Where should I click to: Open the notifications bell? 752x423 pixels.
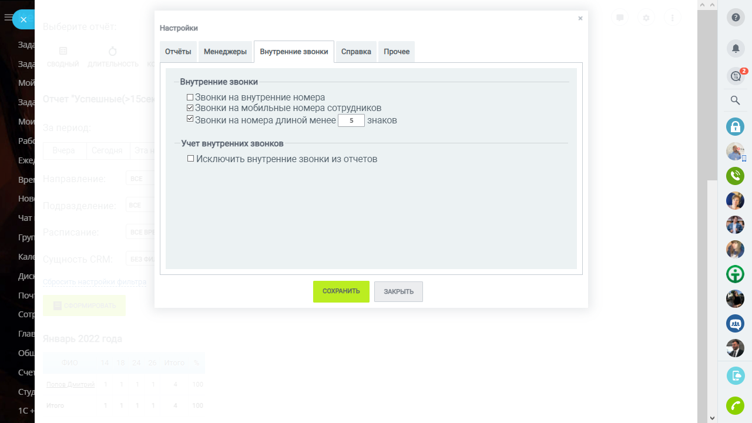click(x=735, y=48)
